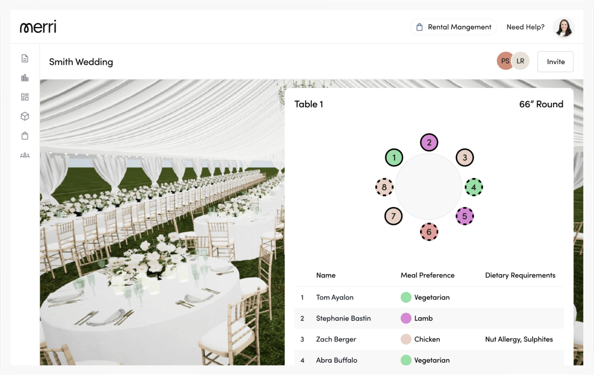The height and width of the screenshot is (375, 594).
Task: Expand Tom Ayalon's meal preference
Action: click(406, 297)
